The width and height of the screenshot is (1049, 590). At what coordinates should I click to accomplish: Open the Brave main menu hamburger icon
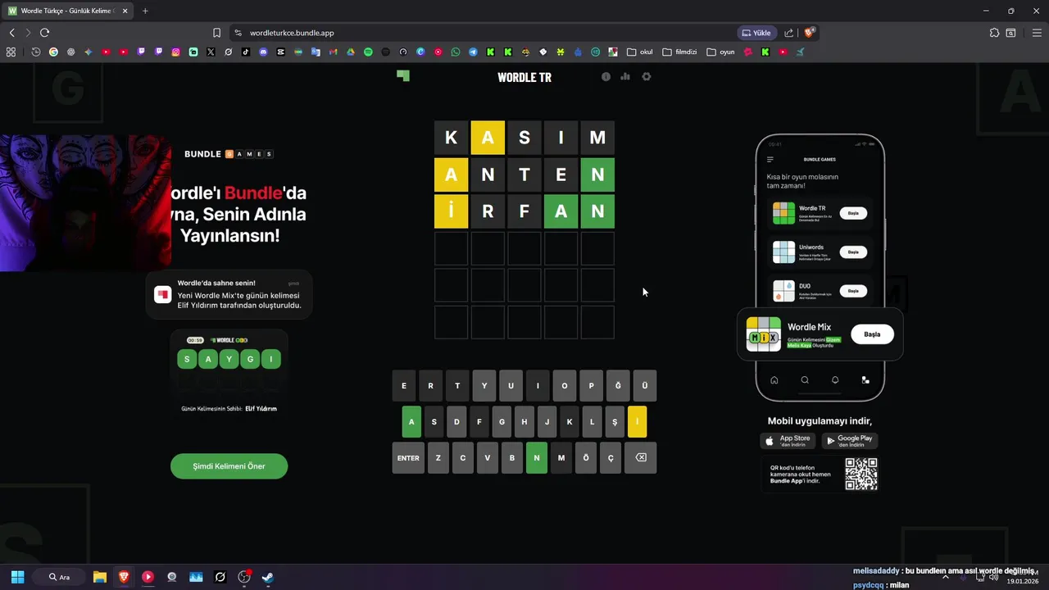(1037, 33)
